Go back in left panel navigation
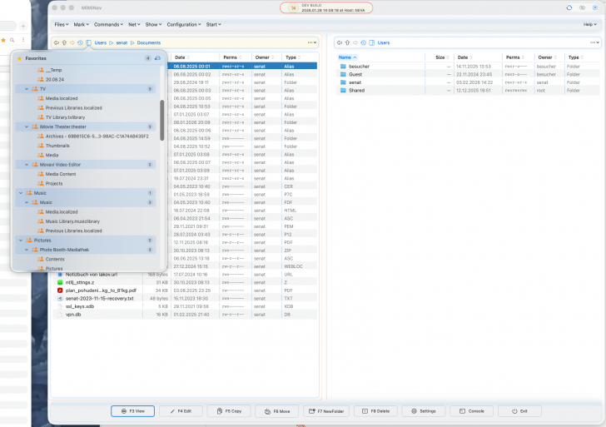The height and width of the screenshot is (427, 606). pos(57,43)
